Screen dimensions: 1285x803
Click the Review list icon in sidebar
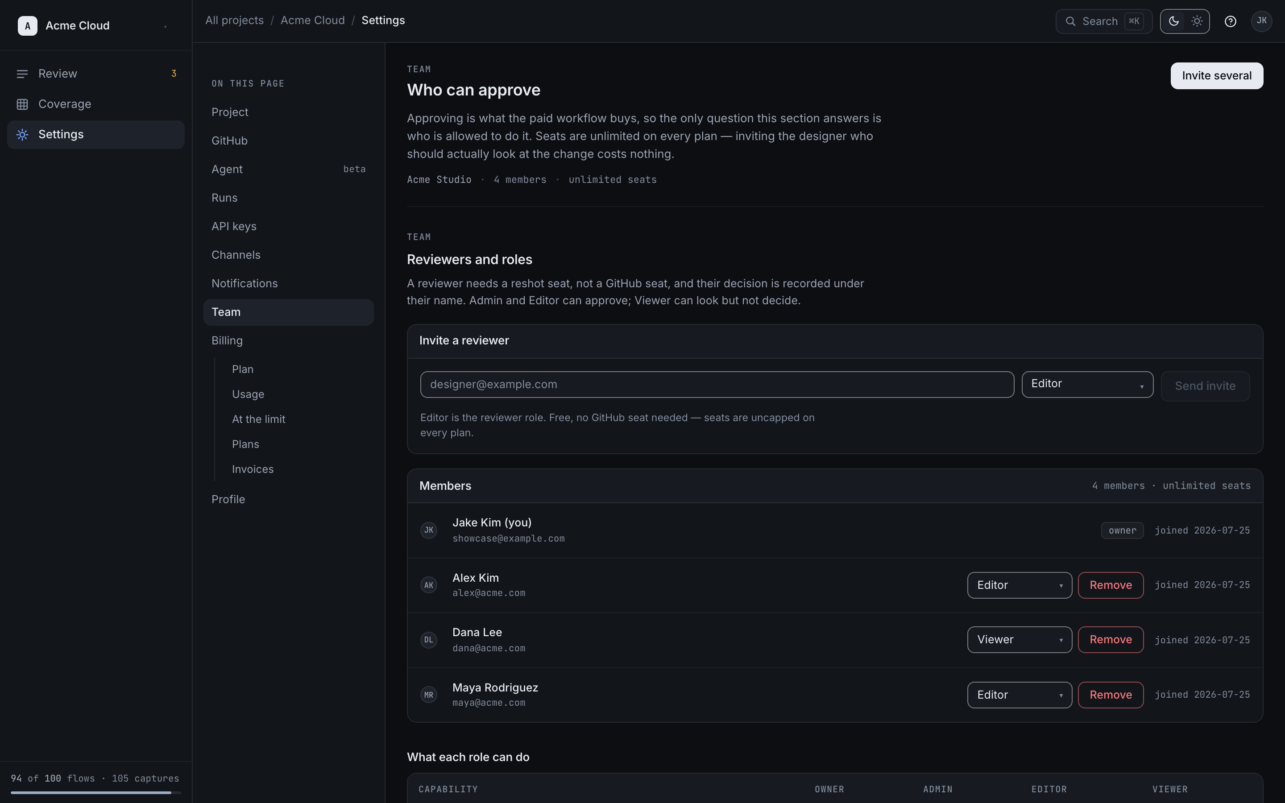tap(22, 74)
